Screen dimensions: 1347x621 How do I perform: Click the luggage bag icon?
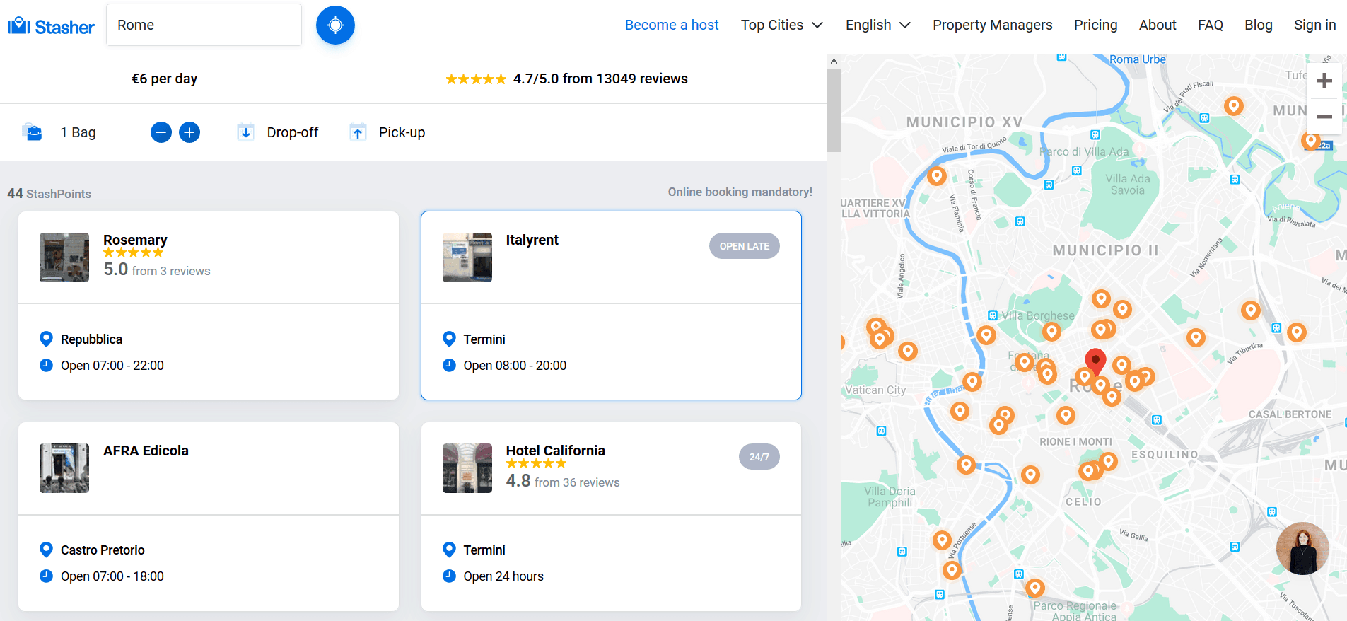[x=33, y=132]
